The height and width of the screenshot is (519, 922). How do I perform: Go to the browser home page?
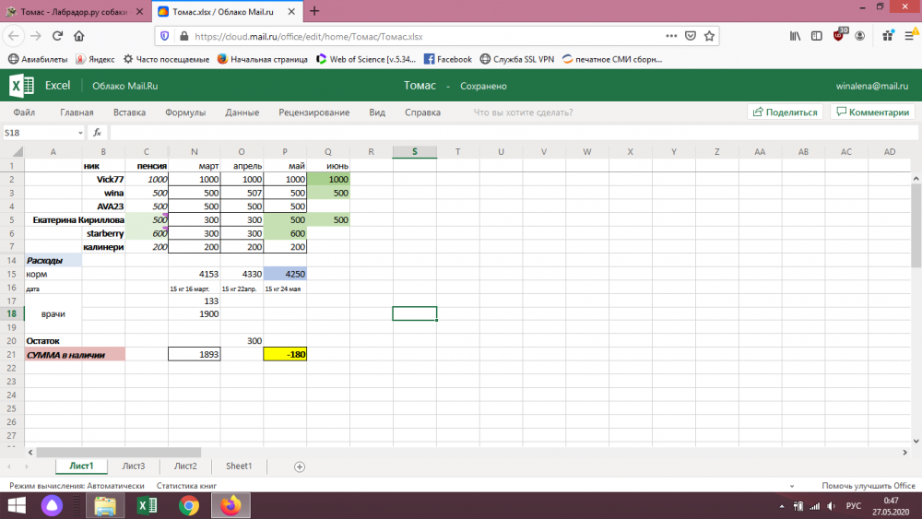(x=79, y=36)
